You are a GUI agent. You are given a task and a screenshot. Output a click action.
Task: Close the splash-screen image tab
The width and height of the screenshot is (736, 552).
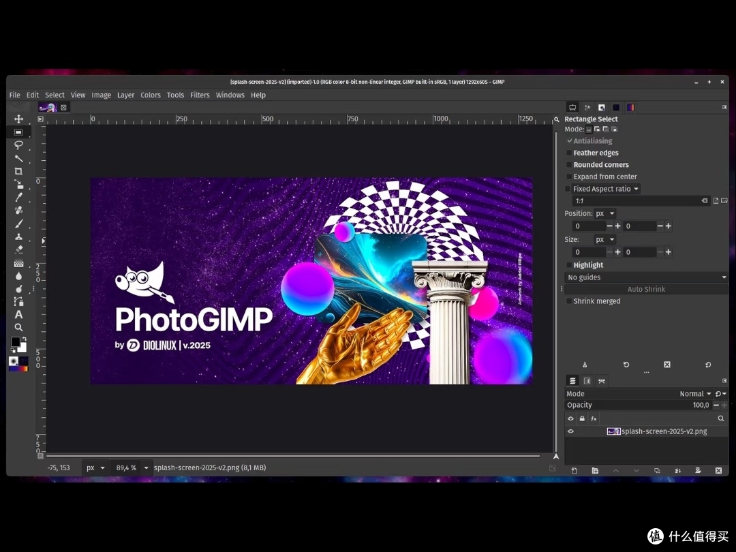click(63, 108)
